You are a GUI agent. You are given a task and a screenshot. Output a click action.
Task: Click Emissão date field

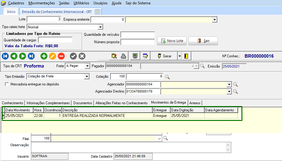(234, 66)
